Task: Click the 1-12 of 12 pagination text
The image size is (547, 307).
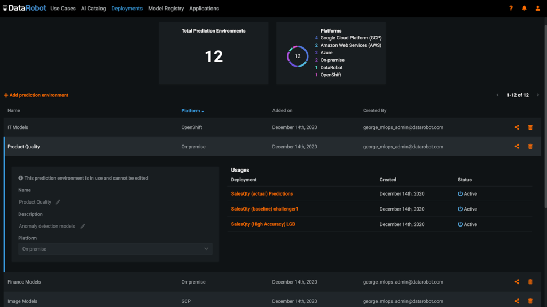Action: pos(518,95)
